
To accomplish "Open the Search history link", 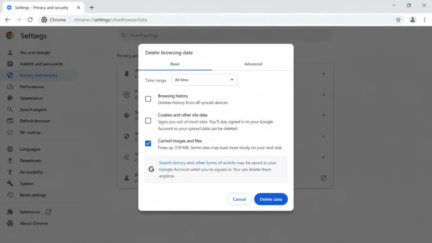I will pos(172,163).
